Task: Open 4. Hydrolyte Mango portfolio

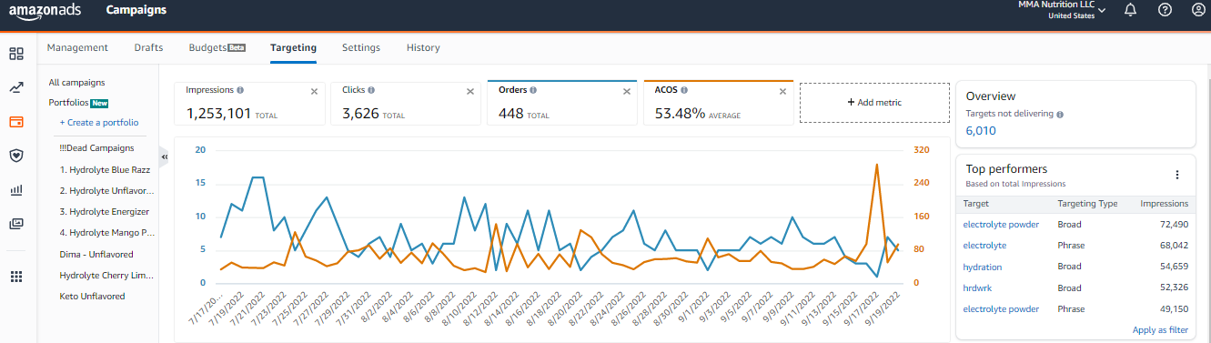Action: (107, 234)
